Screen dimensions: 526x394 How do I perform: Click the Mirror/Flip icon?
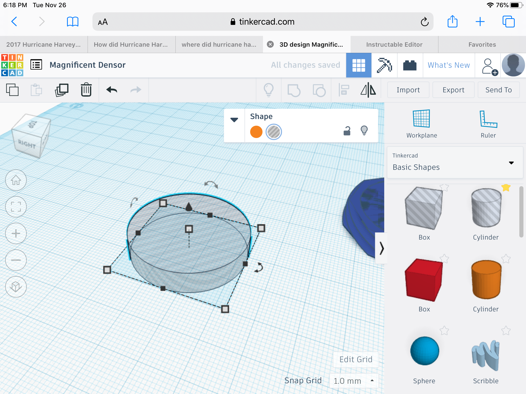pyautogui.click(x=369, y=90)
